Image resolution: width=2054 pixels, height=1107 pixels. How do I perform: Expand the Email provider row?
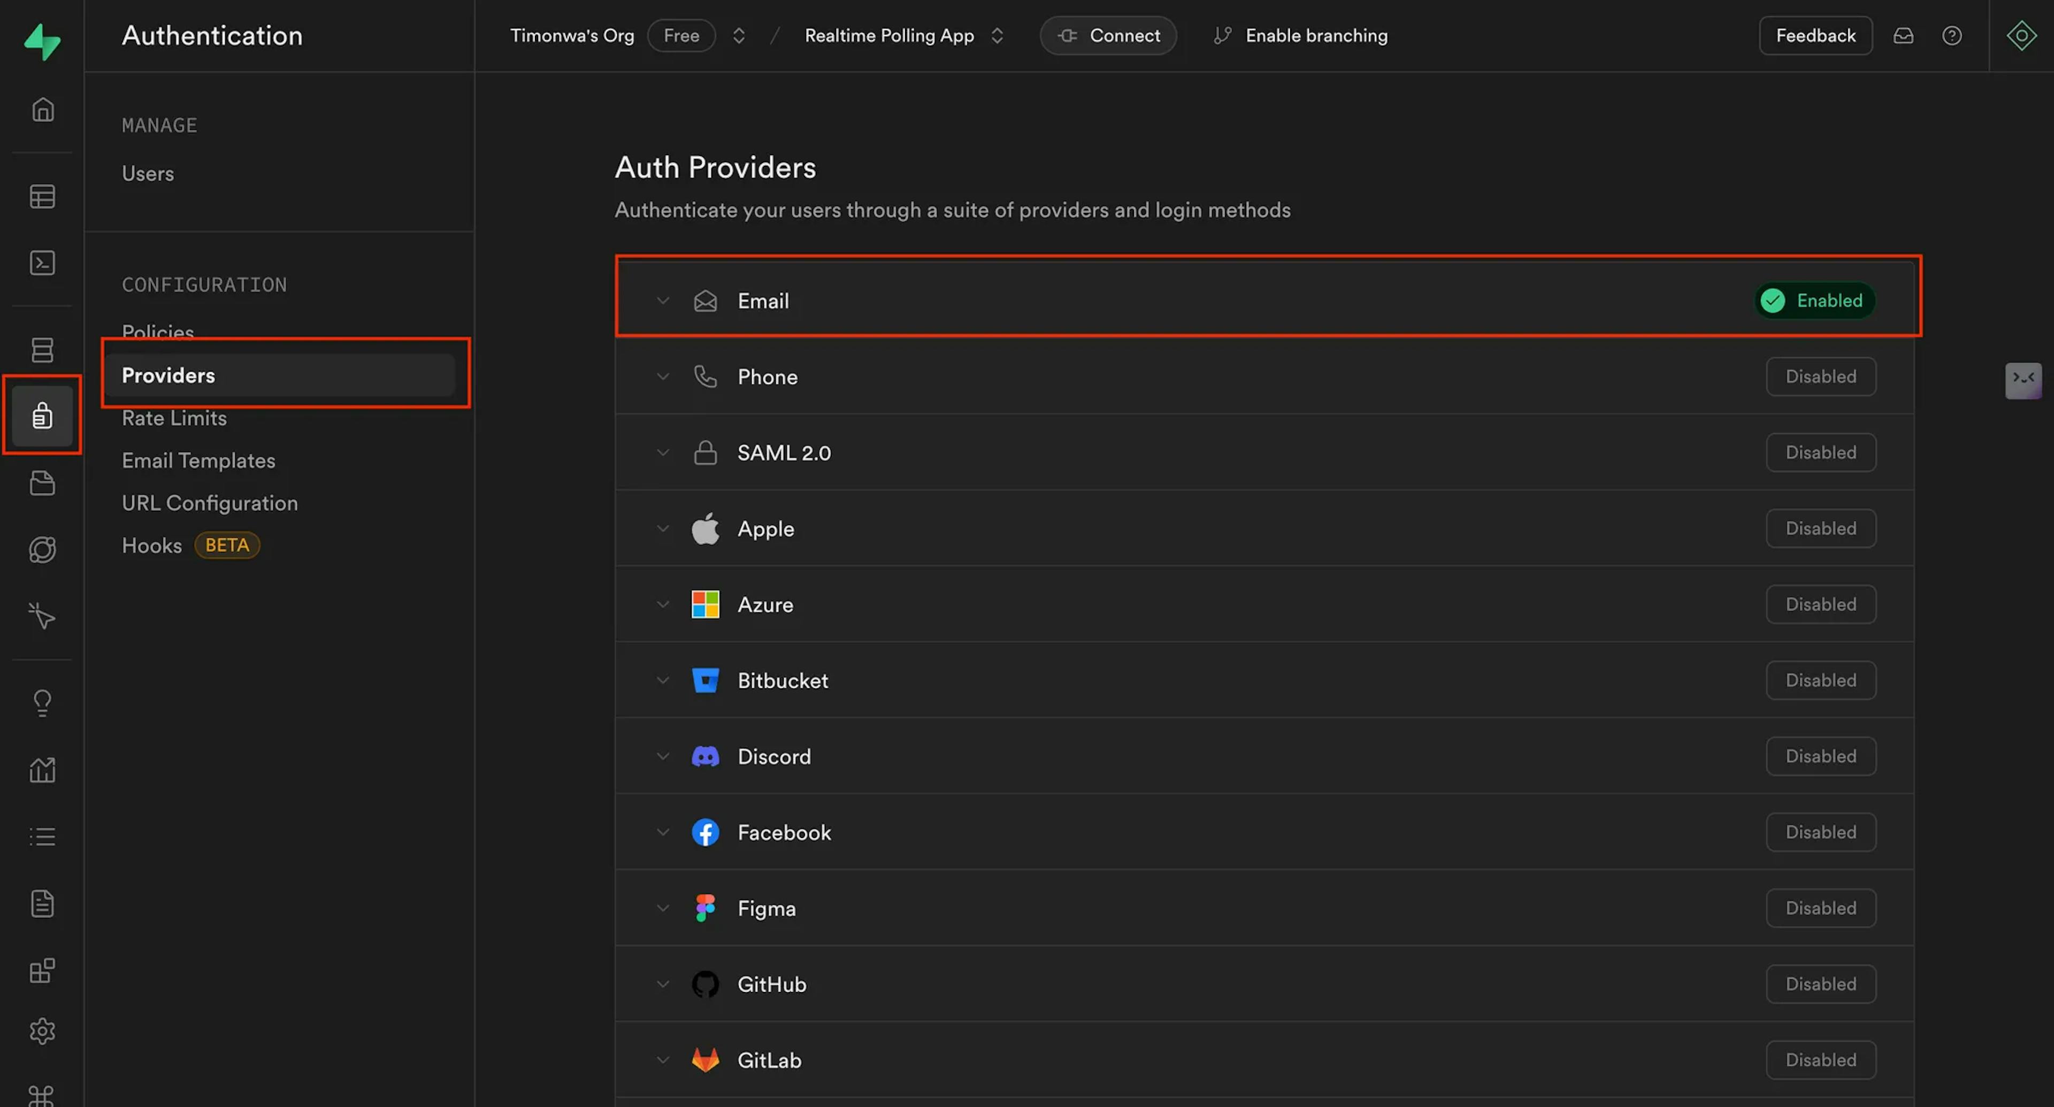pyautogui.click(x=762, y=301)
